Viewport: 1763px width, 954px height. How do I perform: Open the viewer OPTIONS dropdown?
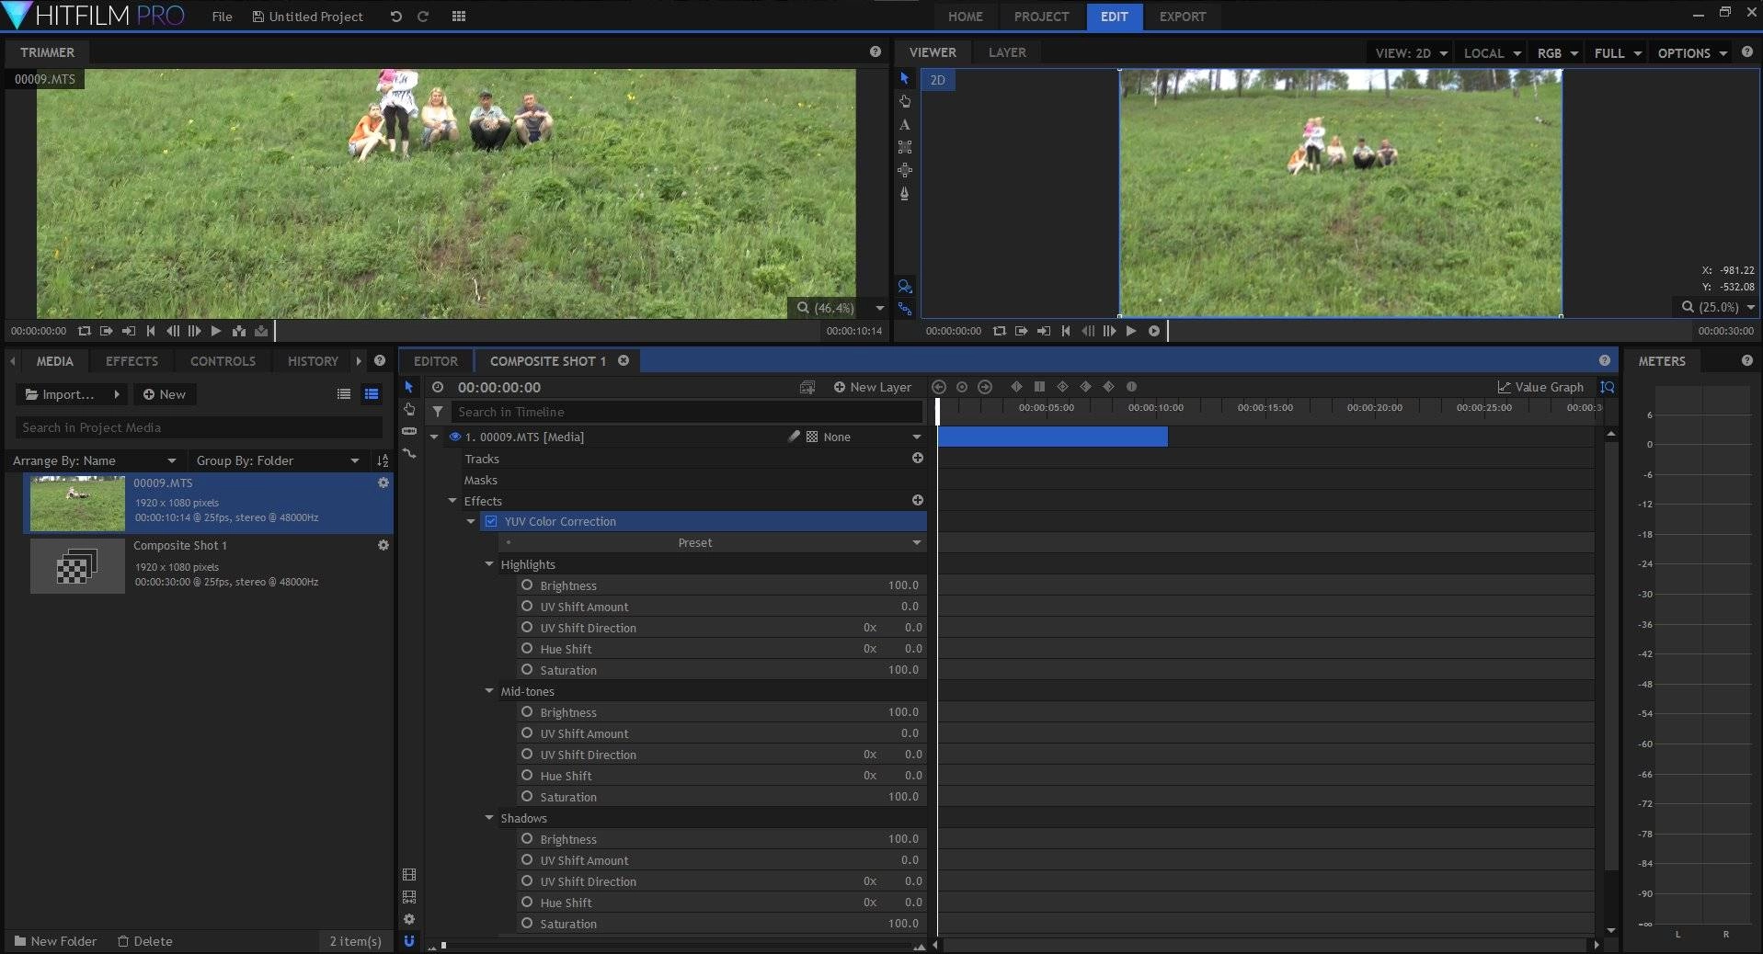click(1692, 53)
